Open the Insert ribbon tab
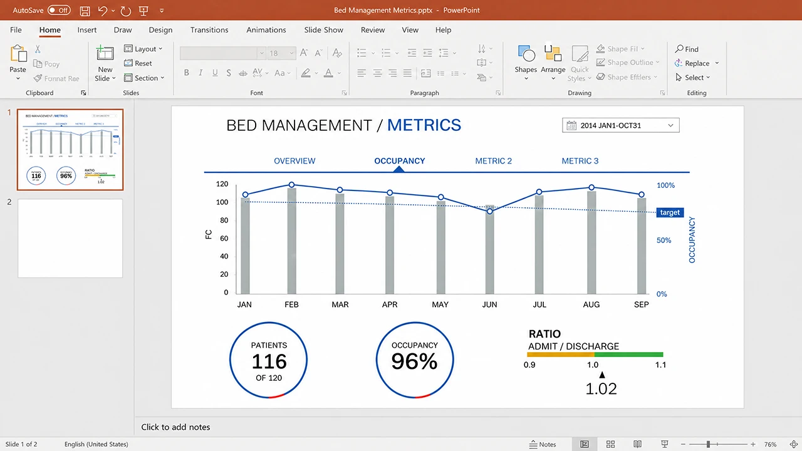This screenshot has width=802, height=451. [87, 29]
